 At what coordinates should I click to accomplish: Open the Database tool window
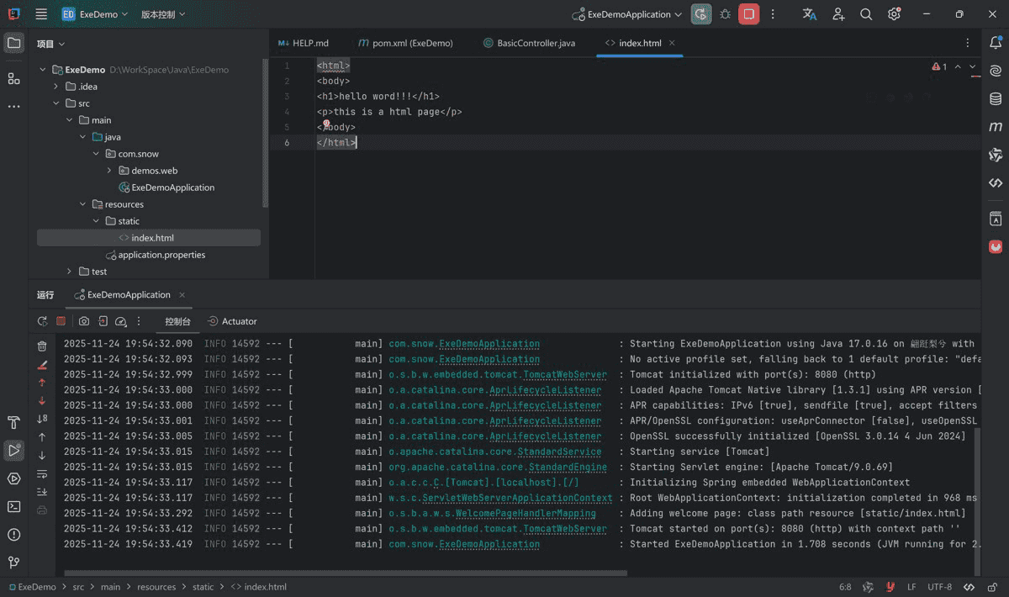996,99
